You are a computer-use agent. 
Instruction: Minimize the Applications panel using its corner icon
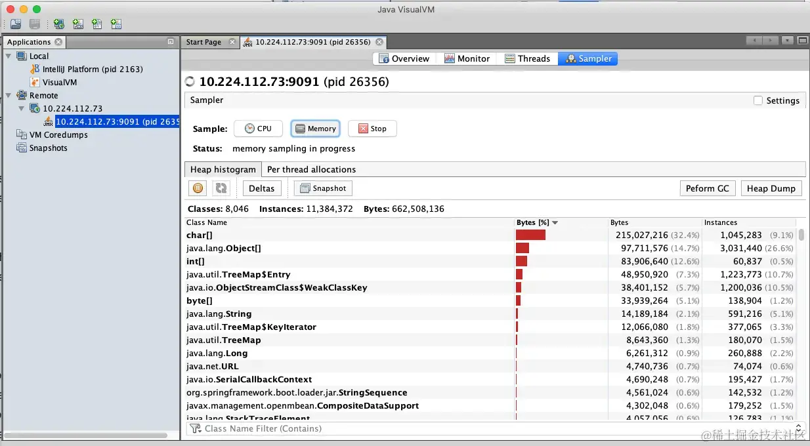(x=171, y=42)
